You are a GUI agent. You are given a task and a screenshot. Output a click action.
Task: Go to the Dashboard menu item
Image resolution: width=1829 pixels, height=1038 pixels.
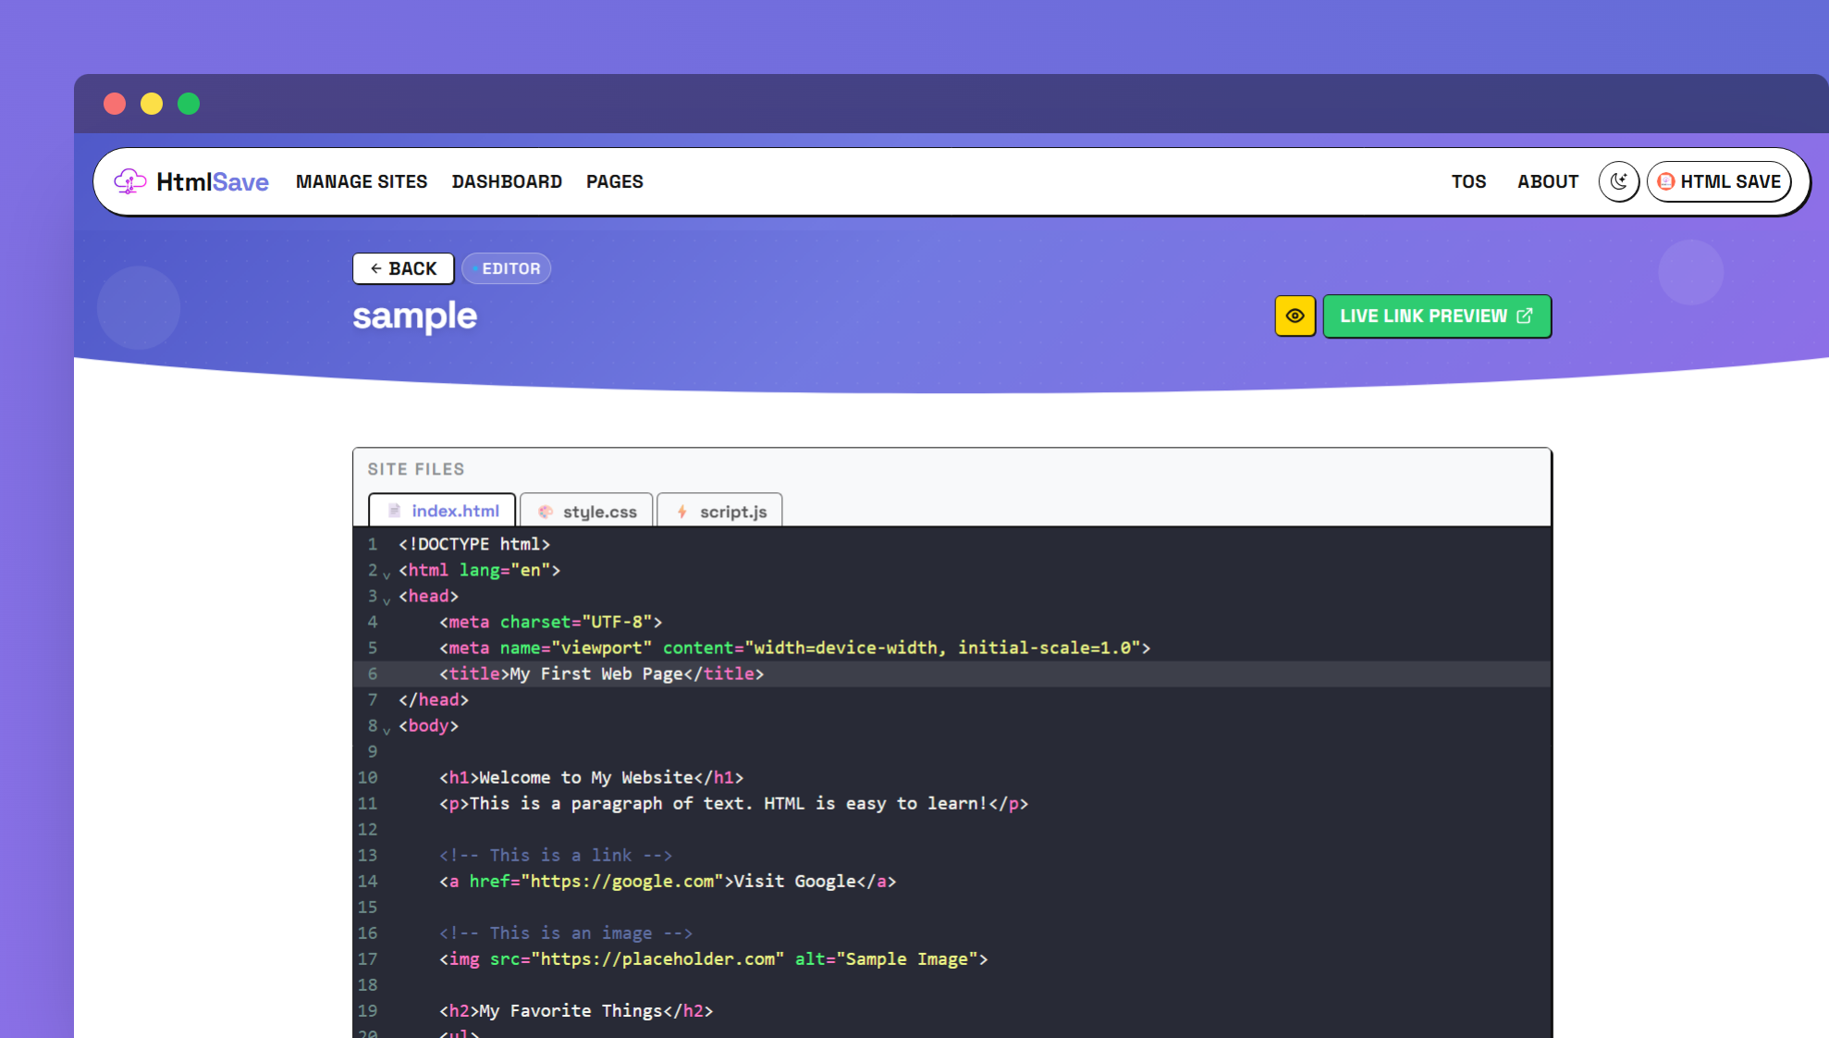click(507, 181)
